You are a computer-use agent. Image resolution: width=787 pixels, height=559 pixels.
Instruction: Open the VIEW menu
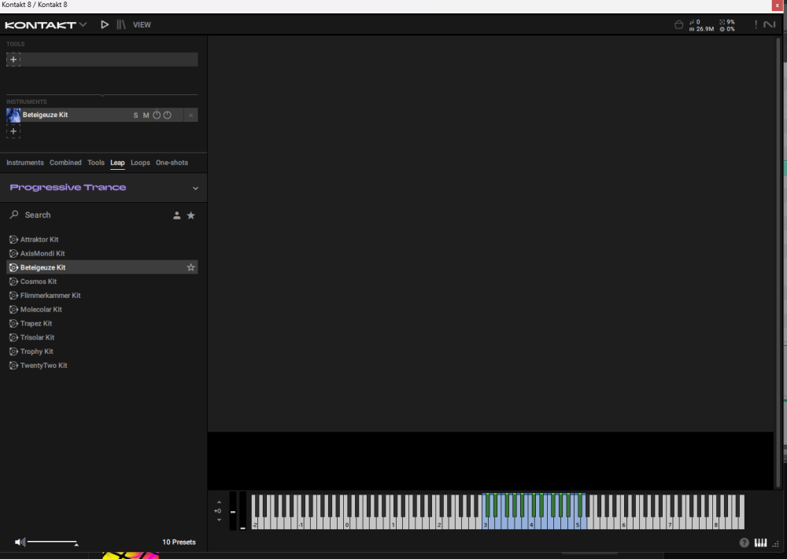142,24
